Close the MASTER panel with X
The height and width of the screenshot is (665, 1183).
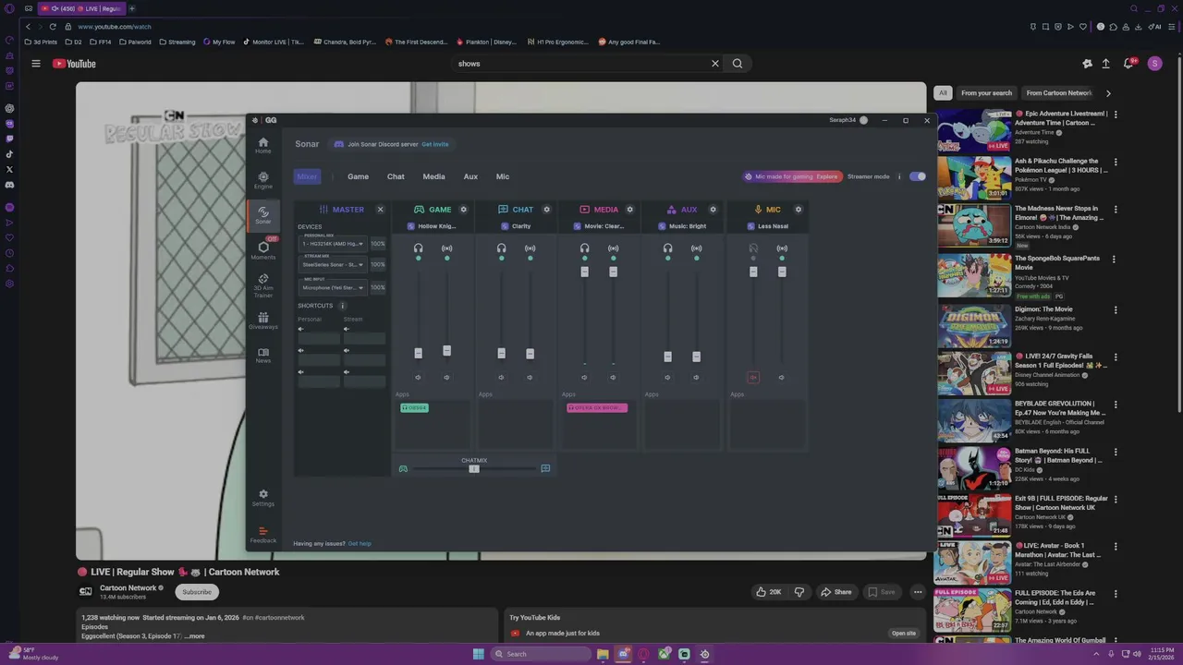point(380,210)
